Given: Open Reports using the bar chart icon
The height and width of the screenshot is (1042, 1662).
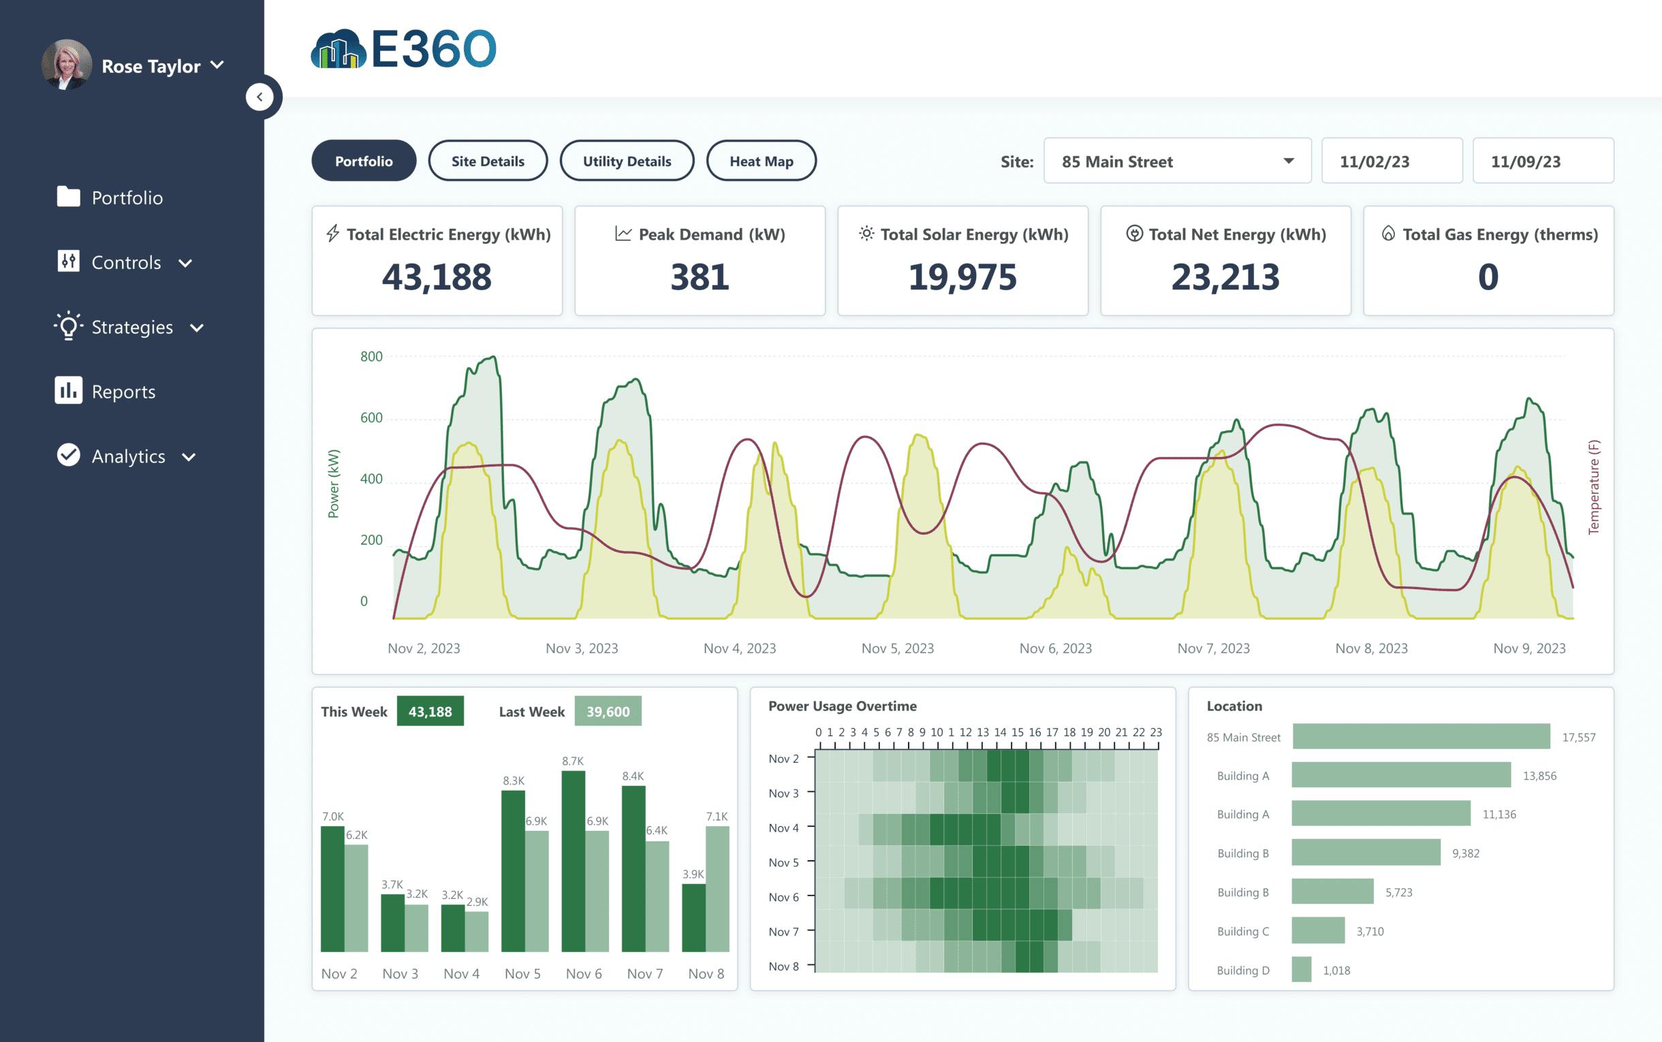Looking at the screenshot, I should point(68,391).
